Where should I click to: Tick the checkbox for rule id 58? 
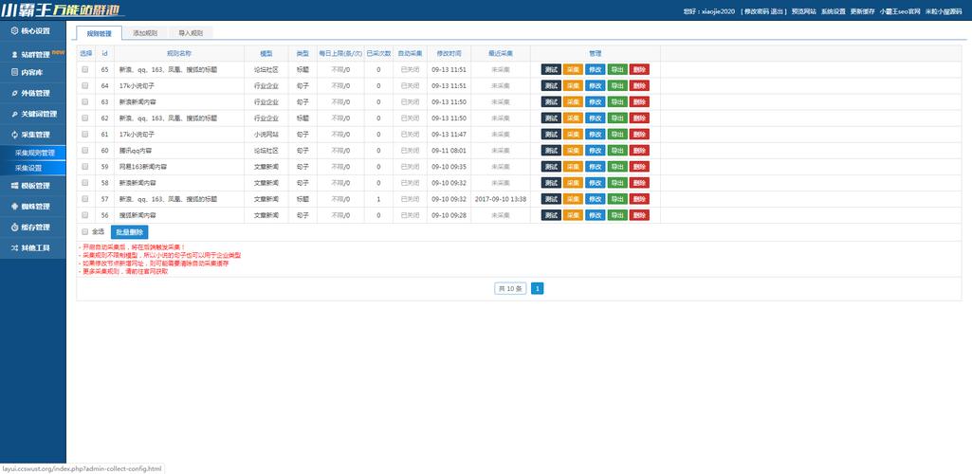coord(85,182)
